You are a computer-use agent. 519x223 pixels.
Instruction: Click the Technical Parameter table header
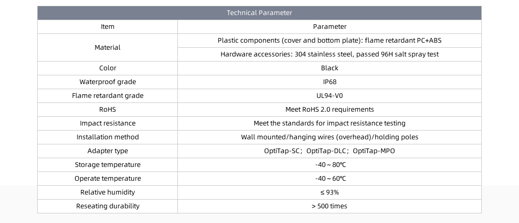tap(259, 13)
